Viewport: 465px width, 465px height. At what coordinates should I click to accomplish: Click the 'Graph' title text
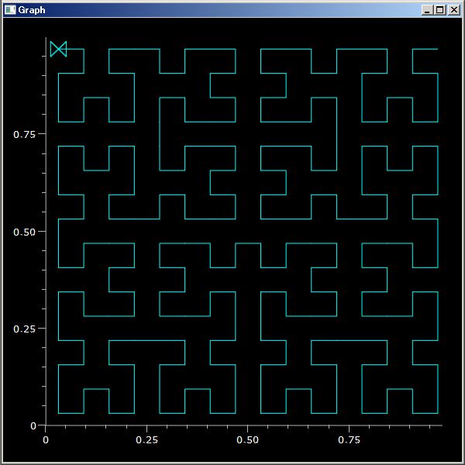pos(32,10)
